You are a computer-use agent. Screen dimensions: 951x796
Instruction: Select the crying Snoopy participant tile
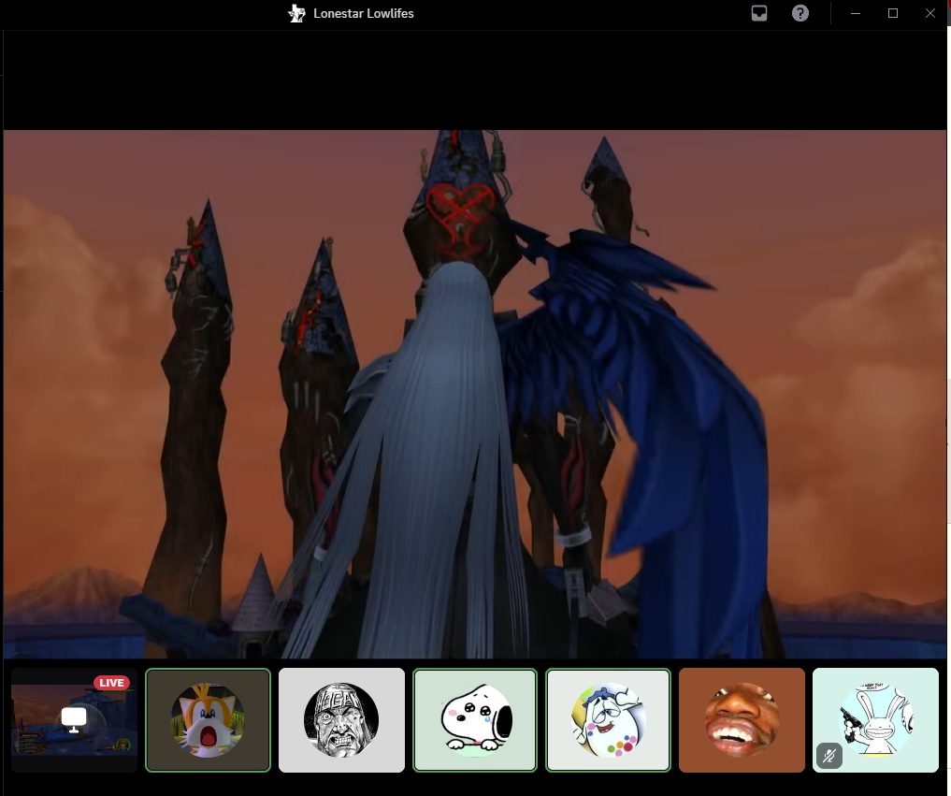(x=475, y=720)
